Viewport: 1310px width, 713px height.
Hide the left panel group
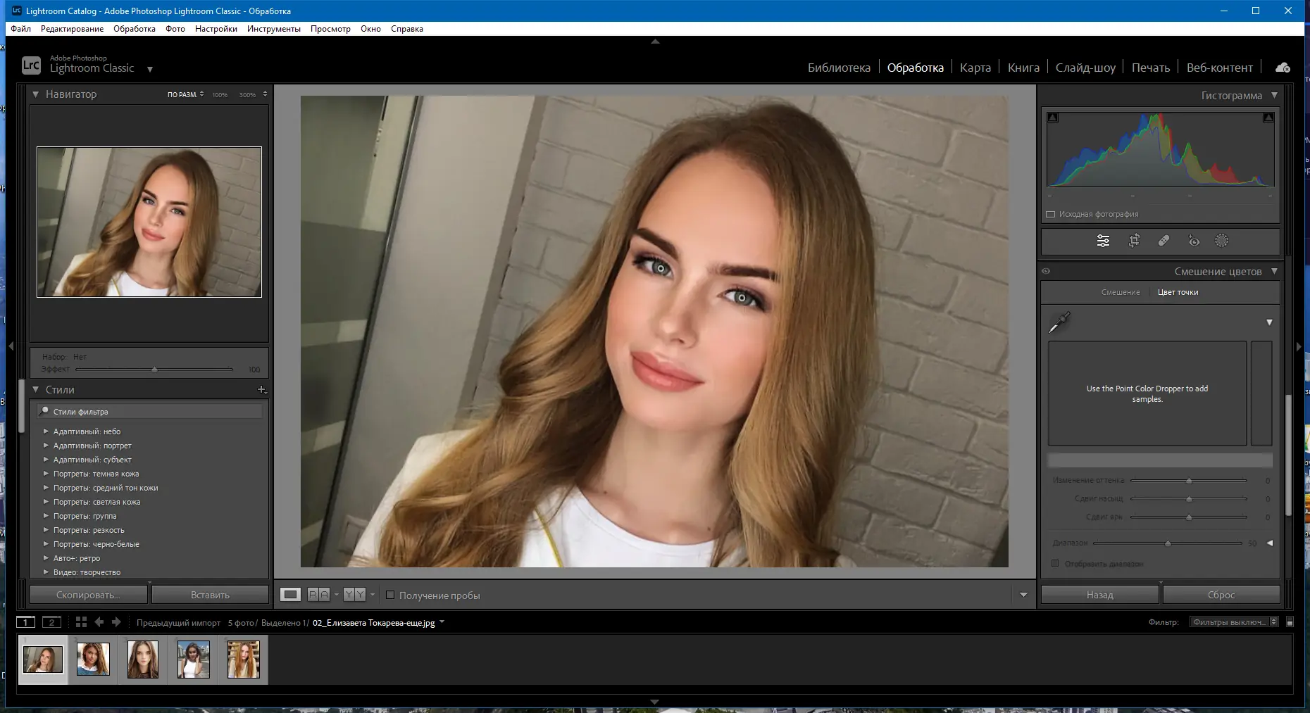(x=11, y=346)
